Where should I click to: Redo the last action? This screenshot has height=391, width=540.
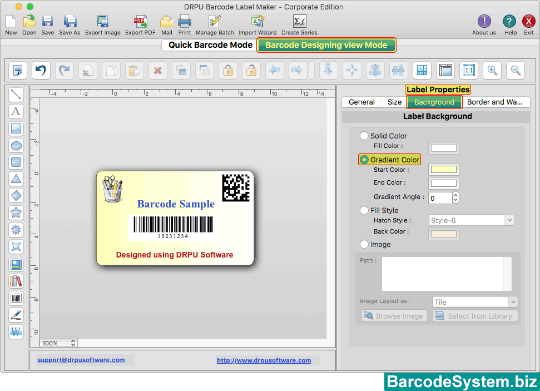[x=65, y=71]
